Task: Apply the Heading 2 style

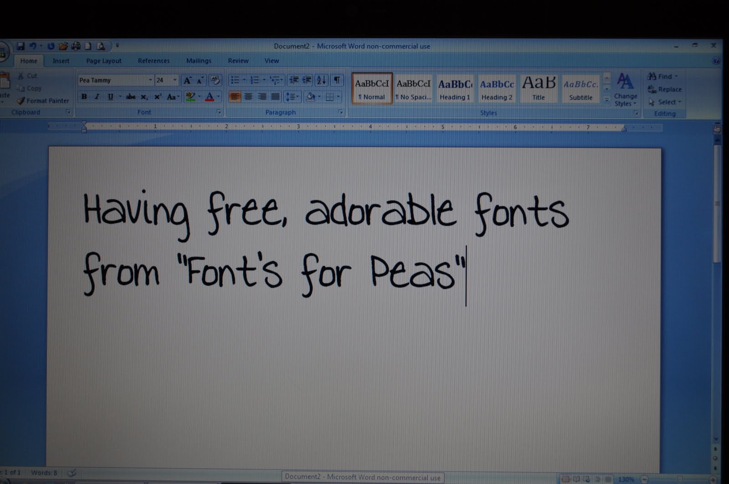Action: click(x=497, y=89)
